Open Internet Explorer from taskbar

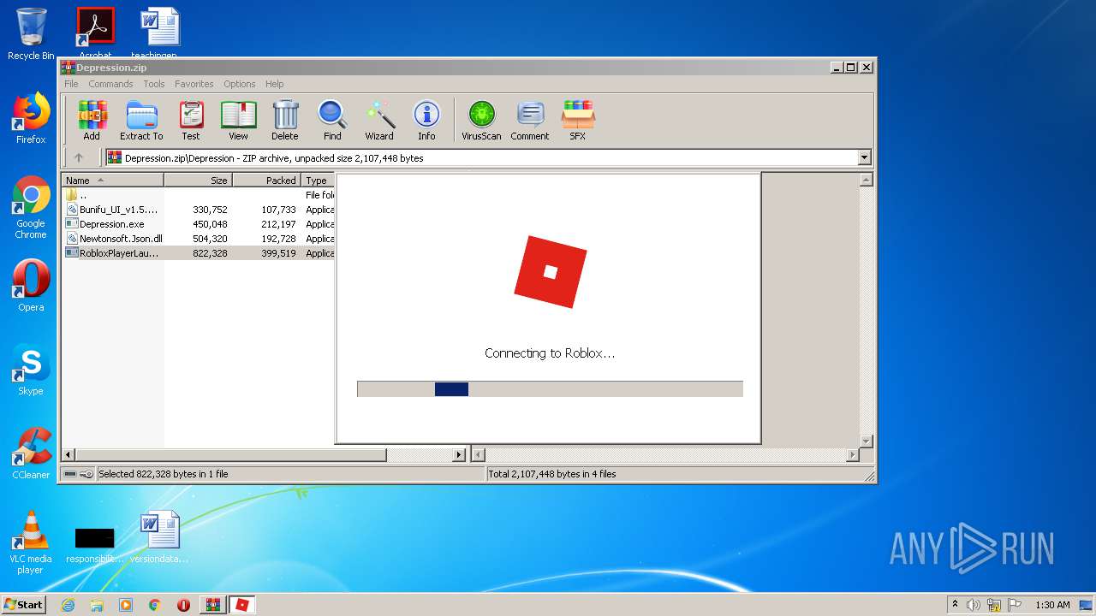[x=68, y=605]
